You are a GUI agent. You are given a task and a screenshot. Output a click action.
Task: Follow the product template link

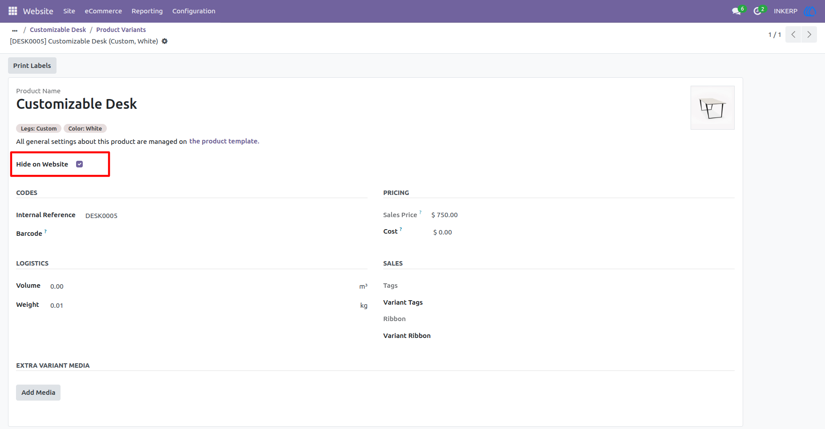224,141
